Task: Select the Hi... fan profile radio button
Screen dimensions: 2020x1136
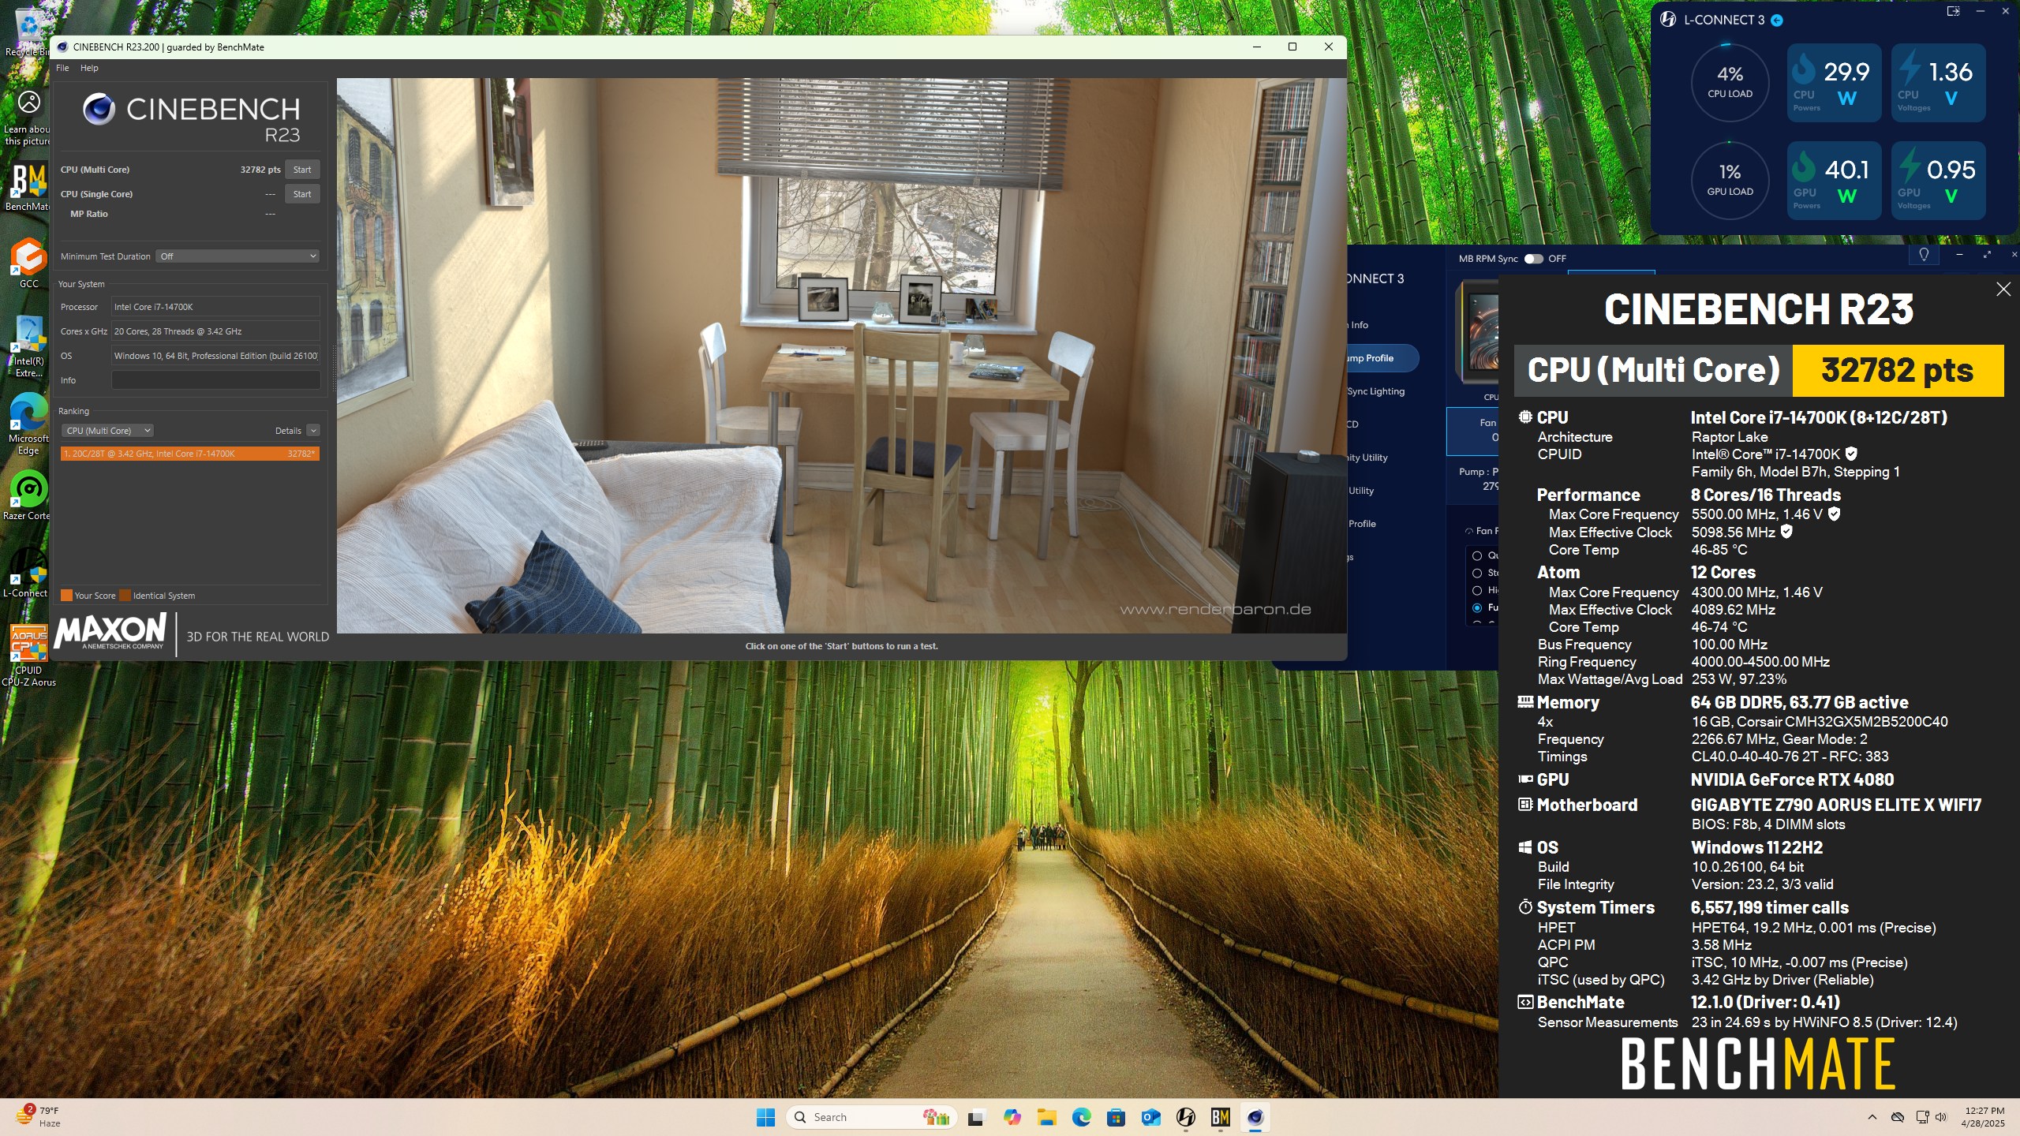Action: (x=1477, y=590)
